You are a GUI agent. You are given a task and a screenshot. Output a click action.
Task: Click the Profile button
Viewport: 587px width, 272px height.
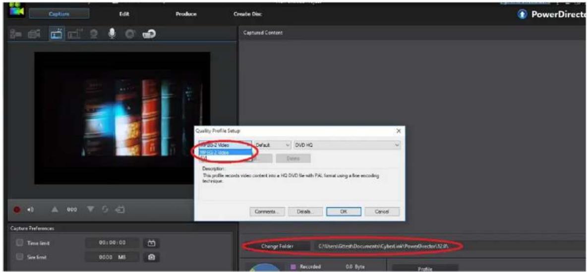pyautogui.click(x=425, y=269)
